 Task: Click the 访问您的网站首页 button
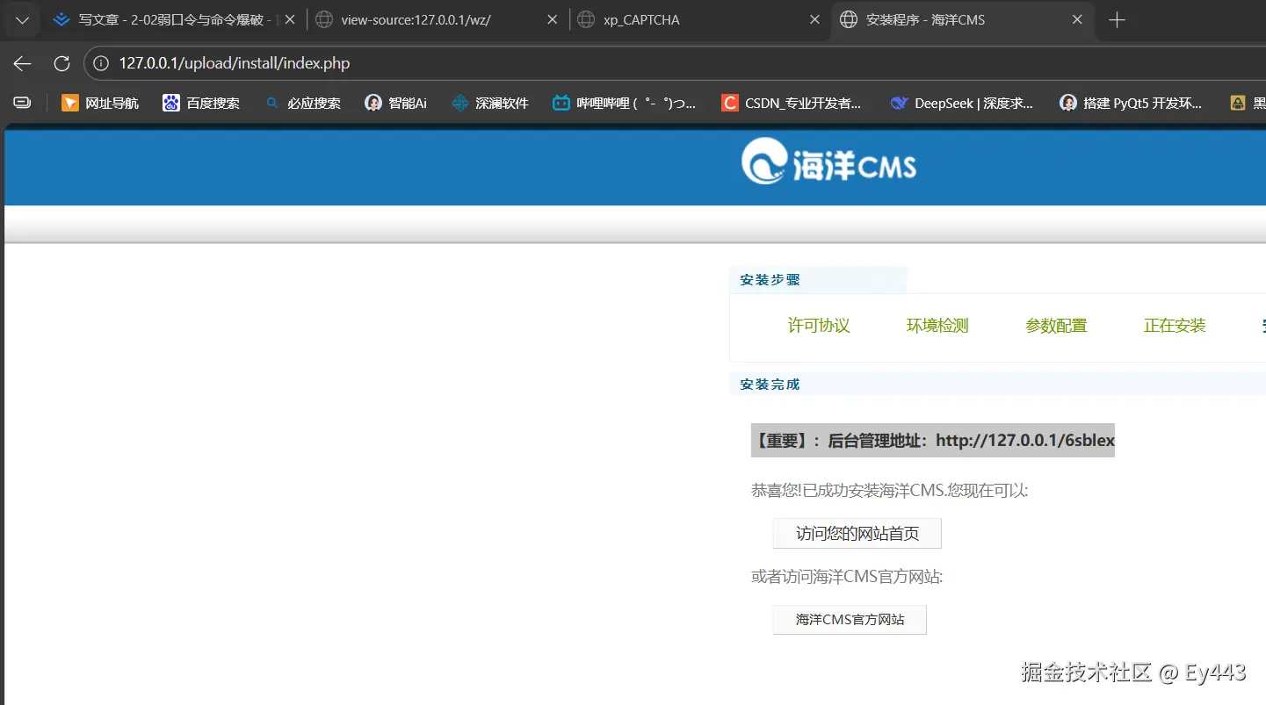click(x=857, y=534)
